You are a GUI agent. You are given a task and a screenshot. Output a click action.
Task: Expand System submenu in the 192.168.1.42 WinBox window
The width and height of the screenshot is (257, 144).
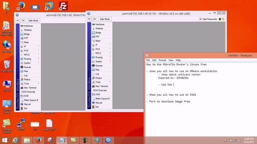(x=30, y=63)
